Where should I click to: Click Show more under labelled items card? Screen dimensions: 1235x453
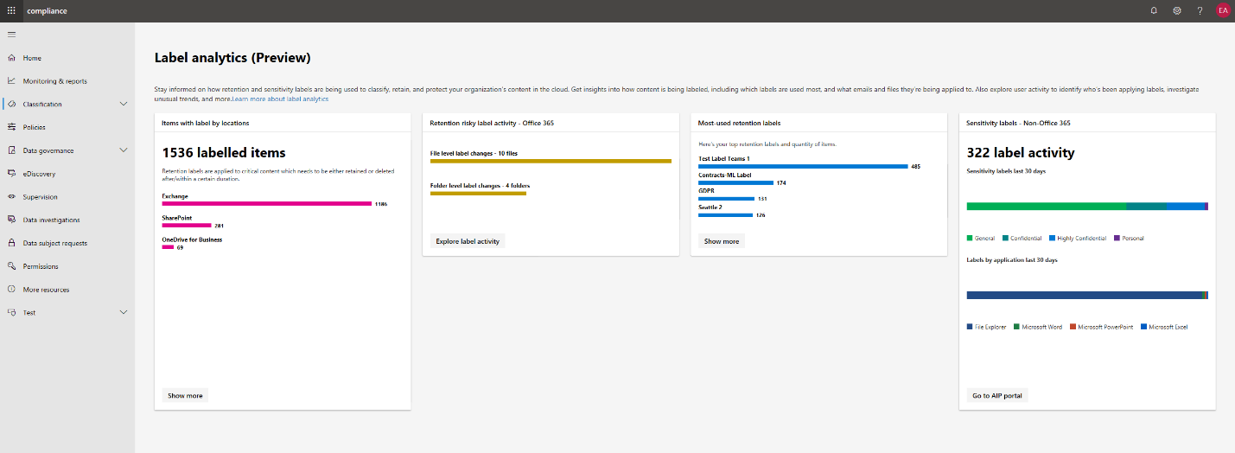[185, 396]
